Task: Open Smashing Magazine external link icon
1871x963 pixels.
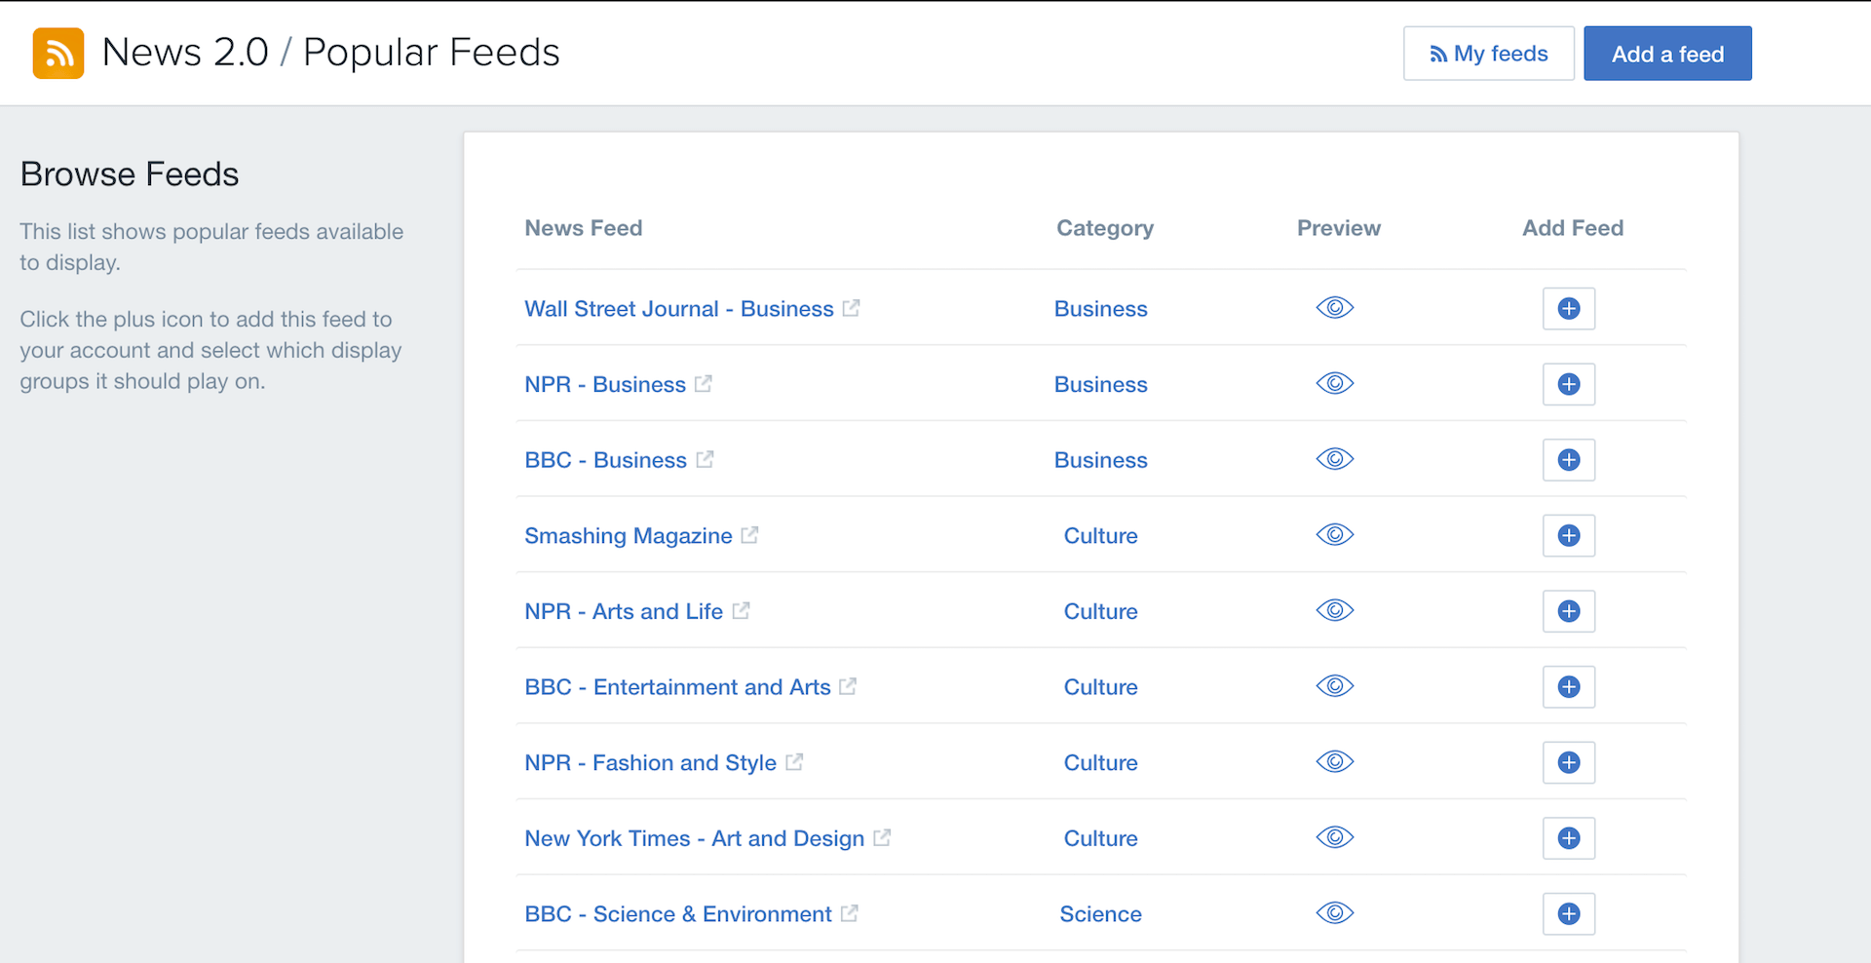Action: [x=748, y=534]
